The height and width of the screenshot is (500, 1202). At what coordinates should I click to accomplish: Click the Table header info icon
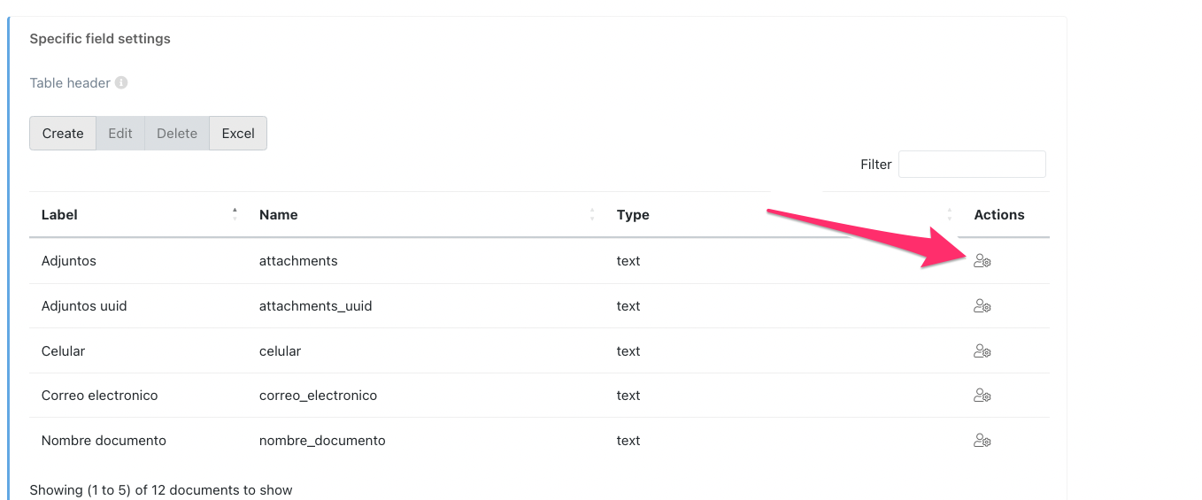[x=121, y=83]
